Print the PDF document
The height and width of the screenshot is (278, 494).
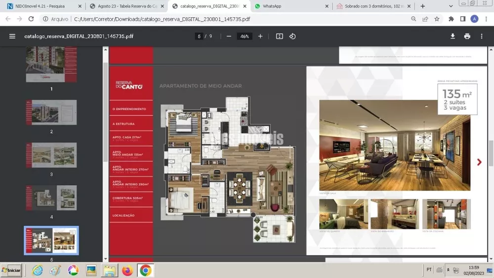[467, 36]
